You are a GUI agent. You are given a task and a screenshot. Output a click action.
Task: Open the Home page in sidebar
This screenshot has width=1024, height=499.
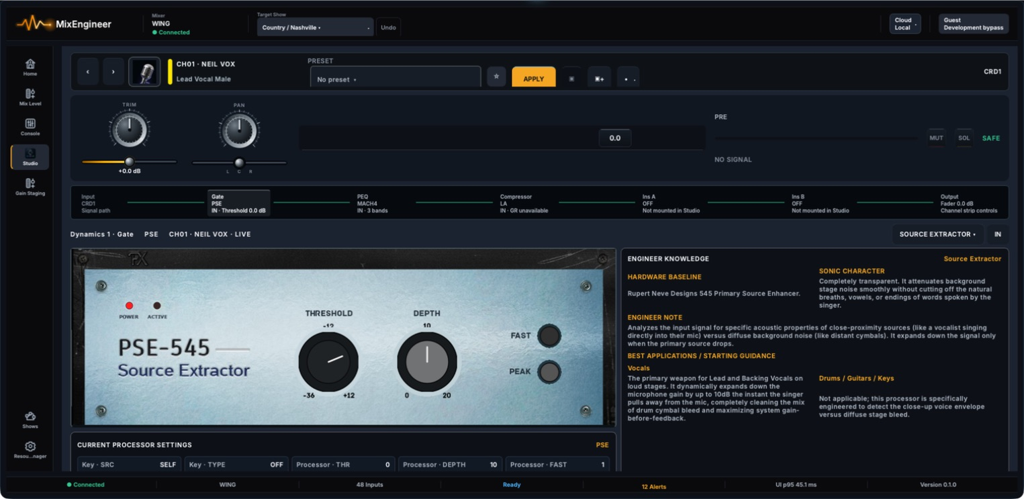30,67
